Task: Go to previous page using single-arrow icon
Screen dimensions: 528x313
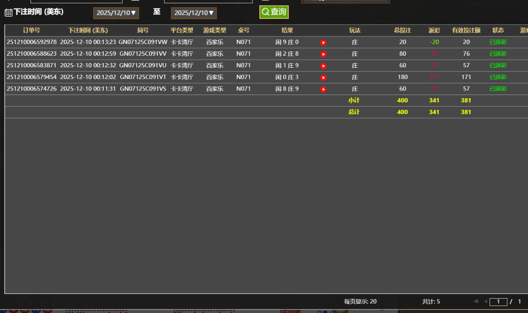Action: tap(485, 301)
